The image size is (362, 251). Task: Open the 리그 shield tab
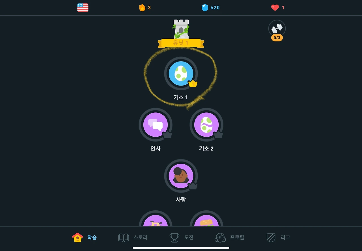(x=279, y=237)
